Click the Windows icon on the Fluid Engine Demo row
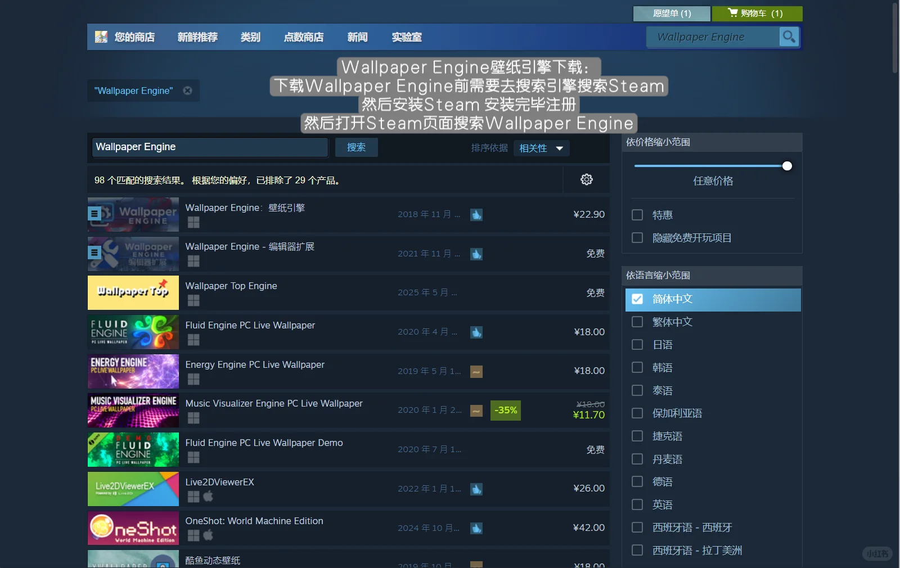The image size is (900, 568). pyautogui.click(x=193, y=457)
